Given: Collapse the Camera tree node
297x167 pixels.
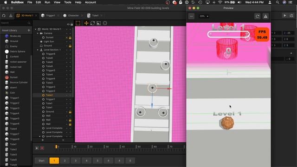Looking at the screenshot, I should pos(38,33).
